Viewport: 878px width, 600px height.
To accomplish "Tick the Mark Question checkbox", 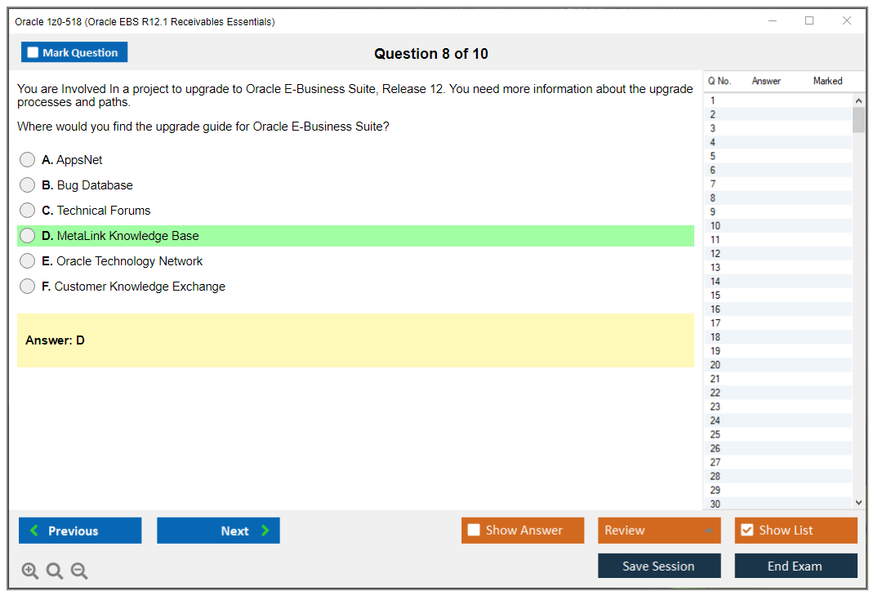I will pyautogui.click(x=33, y=53).
